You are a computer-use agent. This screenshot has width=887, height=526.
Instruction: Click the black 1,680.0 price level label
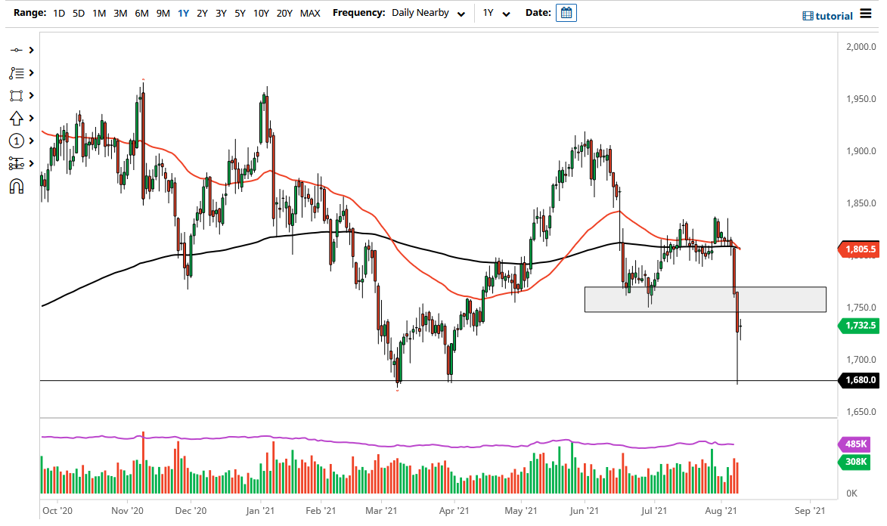coord(859,380)
